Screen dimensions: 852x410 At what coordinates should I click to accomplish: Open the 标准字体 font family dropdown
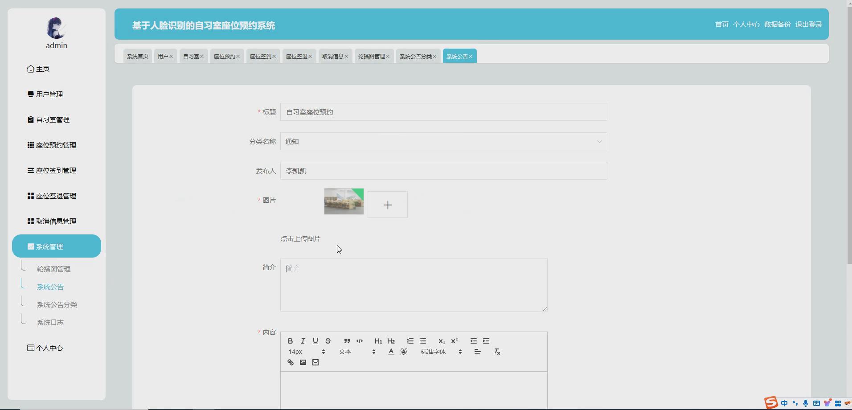pyautogui.click(x=432, y=352)
